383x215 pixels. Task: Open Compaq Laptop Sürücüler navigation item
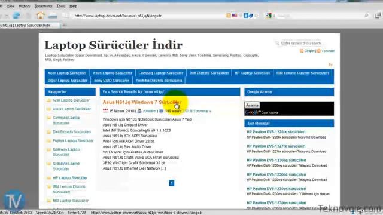tap(161, 73)
